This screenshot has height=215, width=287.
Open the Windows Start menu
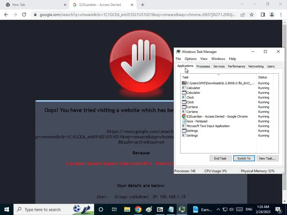click(x=7, y=209)
